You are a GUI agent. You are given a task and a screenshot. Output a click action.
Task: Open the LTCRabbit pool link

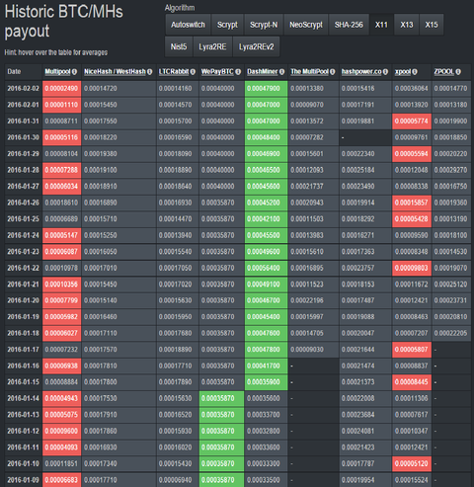[174, 72]
